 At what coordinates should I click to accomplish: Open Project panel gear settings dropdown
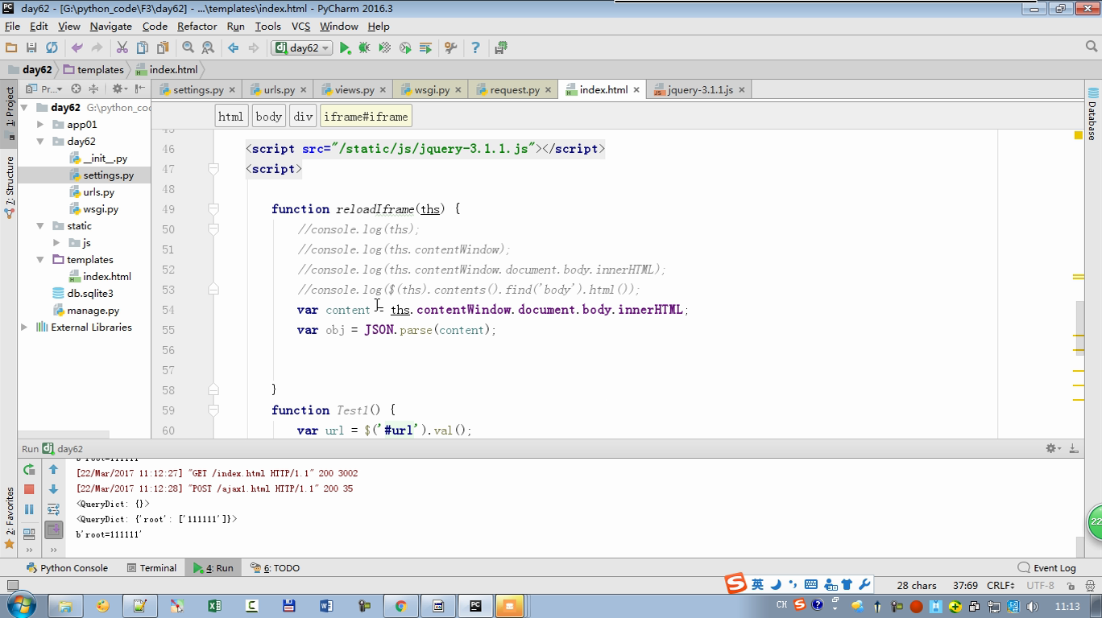[x=119, y=89]
